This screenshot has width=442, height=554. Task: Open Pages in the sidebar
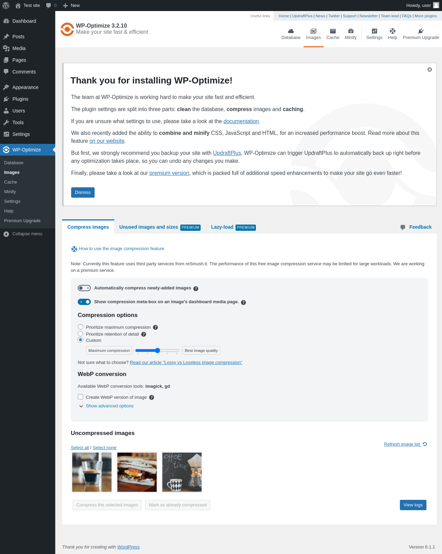tap(28, 60)
